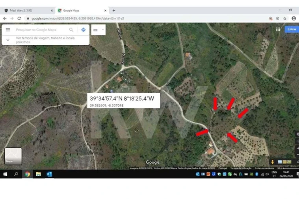This screenshot has height=199, width=299.
Task: Close the Tribal Wars 2 tab
Action: (x=52, y=11)
